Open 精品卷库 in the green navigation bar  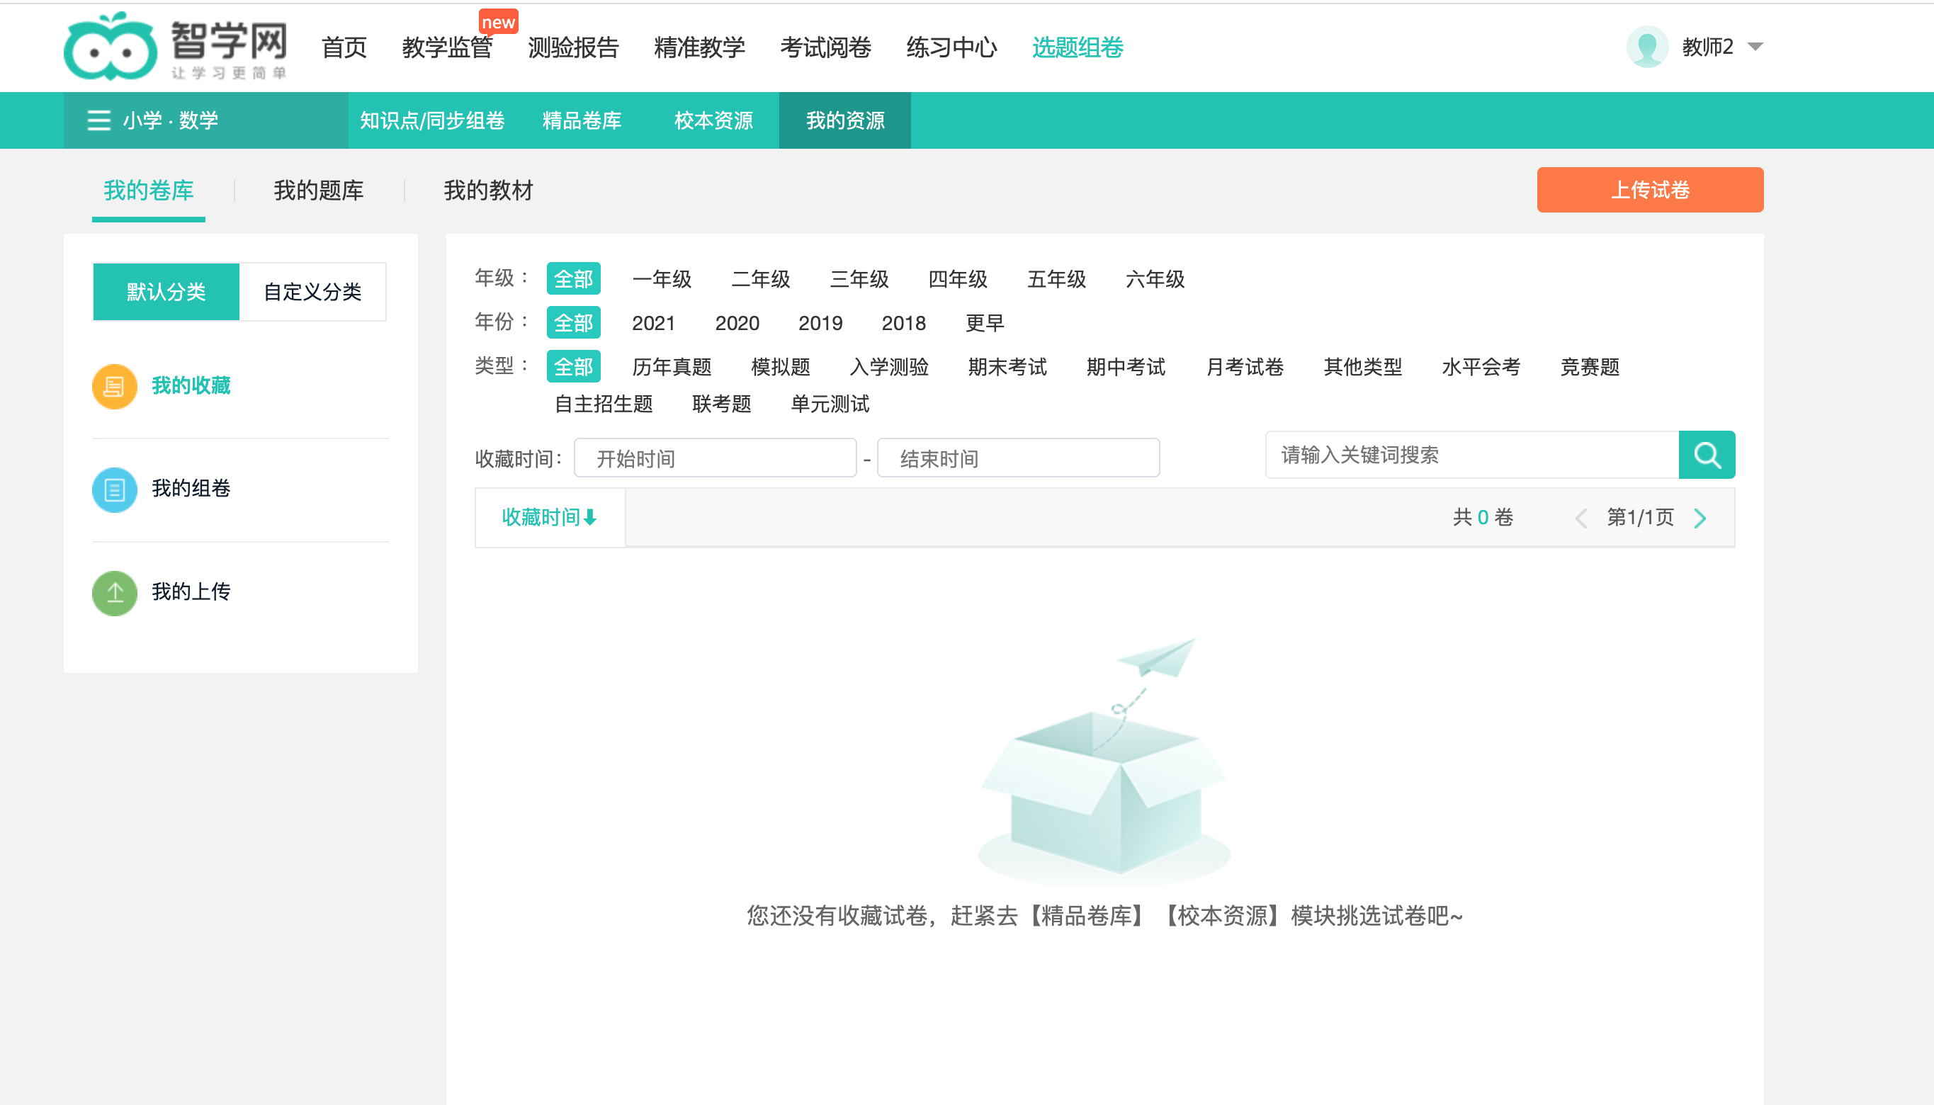pyautogui.click(x=582, y=120)
